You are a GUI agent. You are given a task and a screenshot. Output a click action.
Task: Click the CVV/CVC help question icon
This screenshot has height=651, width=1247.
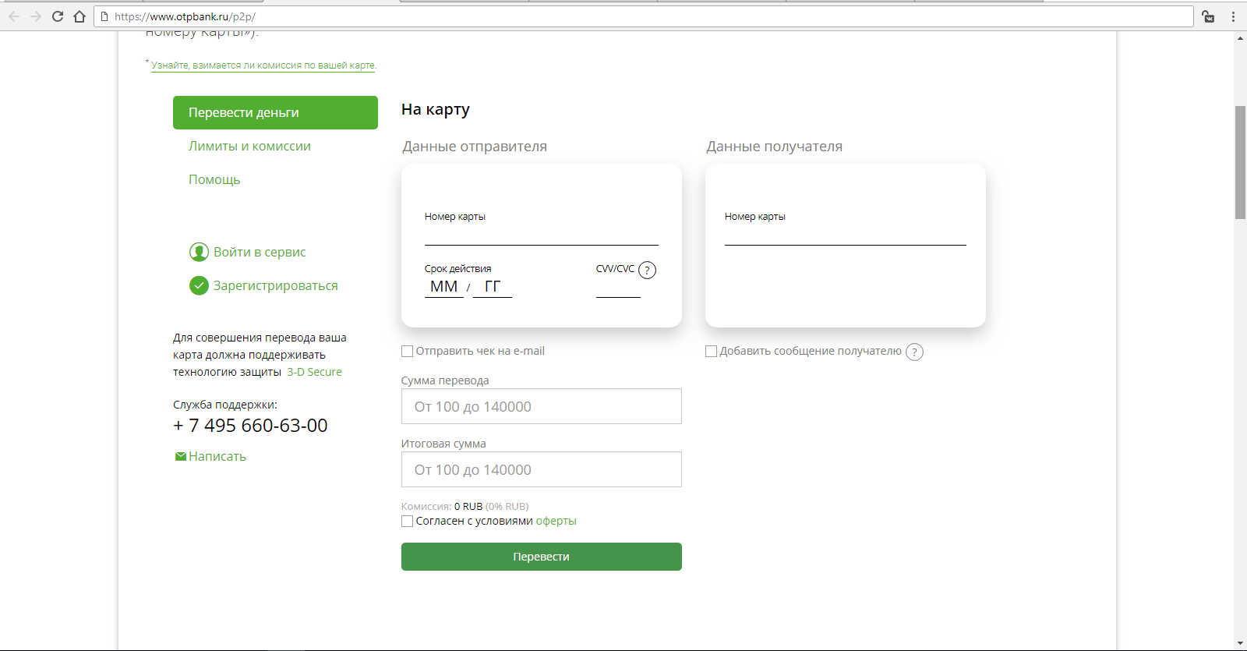tap(647, 271)
